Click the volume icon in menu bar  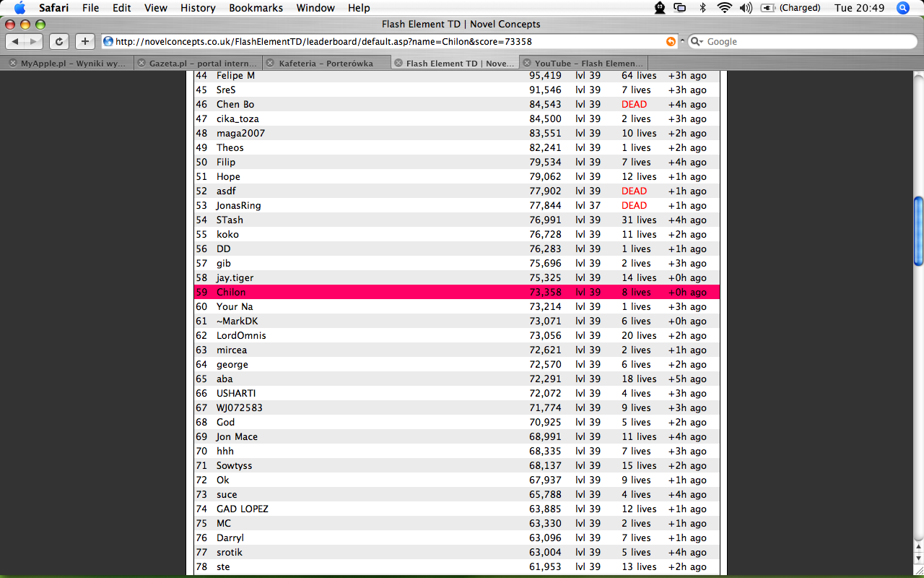[746, 8]
